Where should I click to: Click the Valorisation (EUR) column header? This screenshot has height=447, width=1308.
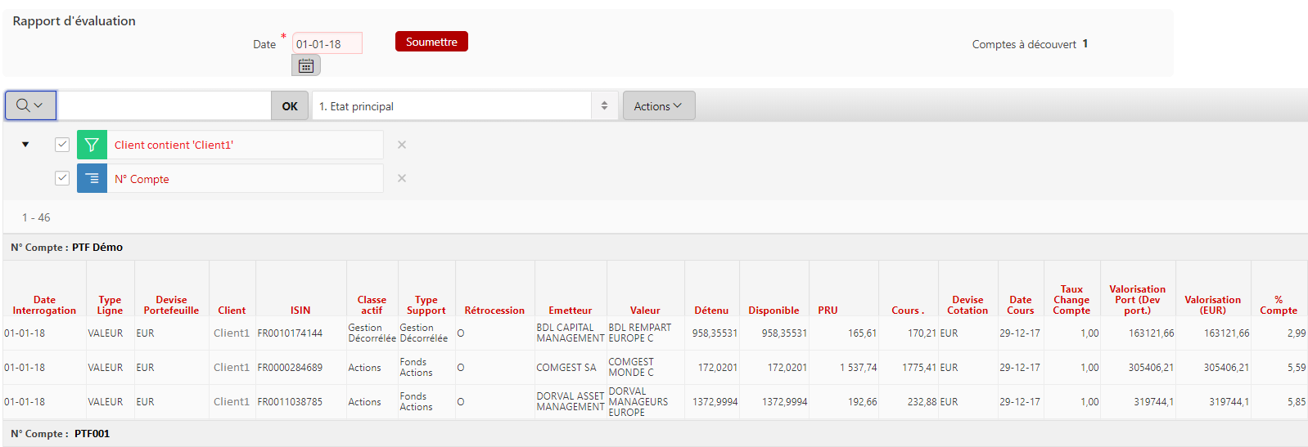coord(1212,305)
